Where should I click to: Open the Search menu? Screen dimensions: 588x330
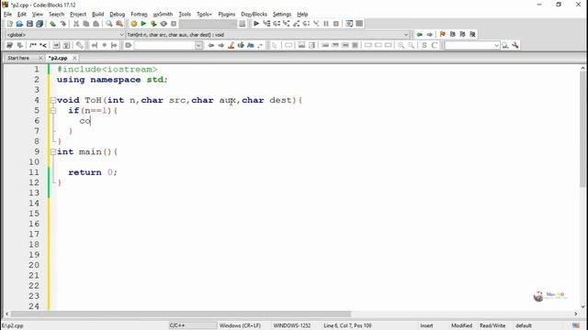tap(56, 15)
